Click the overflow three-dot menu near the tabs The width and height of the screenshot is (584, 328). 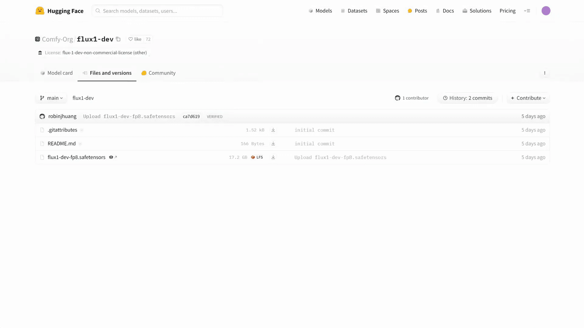(545, 73)
